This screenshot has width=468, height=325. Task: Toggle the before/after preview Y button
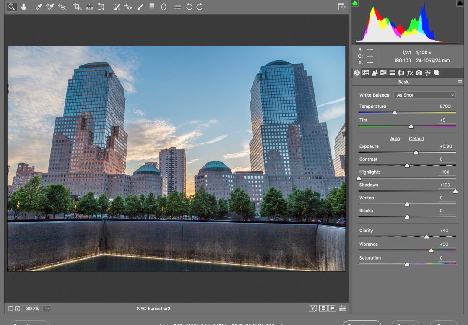pos(312,308)
